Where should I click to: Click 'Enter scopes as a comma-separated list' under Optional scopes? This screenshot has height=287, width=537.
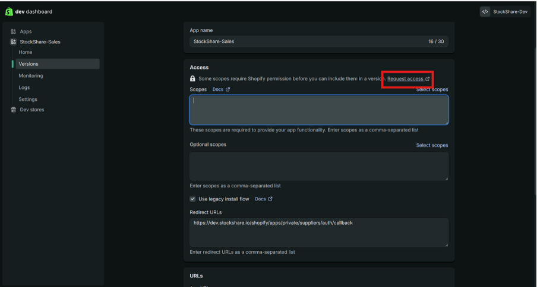235,186
